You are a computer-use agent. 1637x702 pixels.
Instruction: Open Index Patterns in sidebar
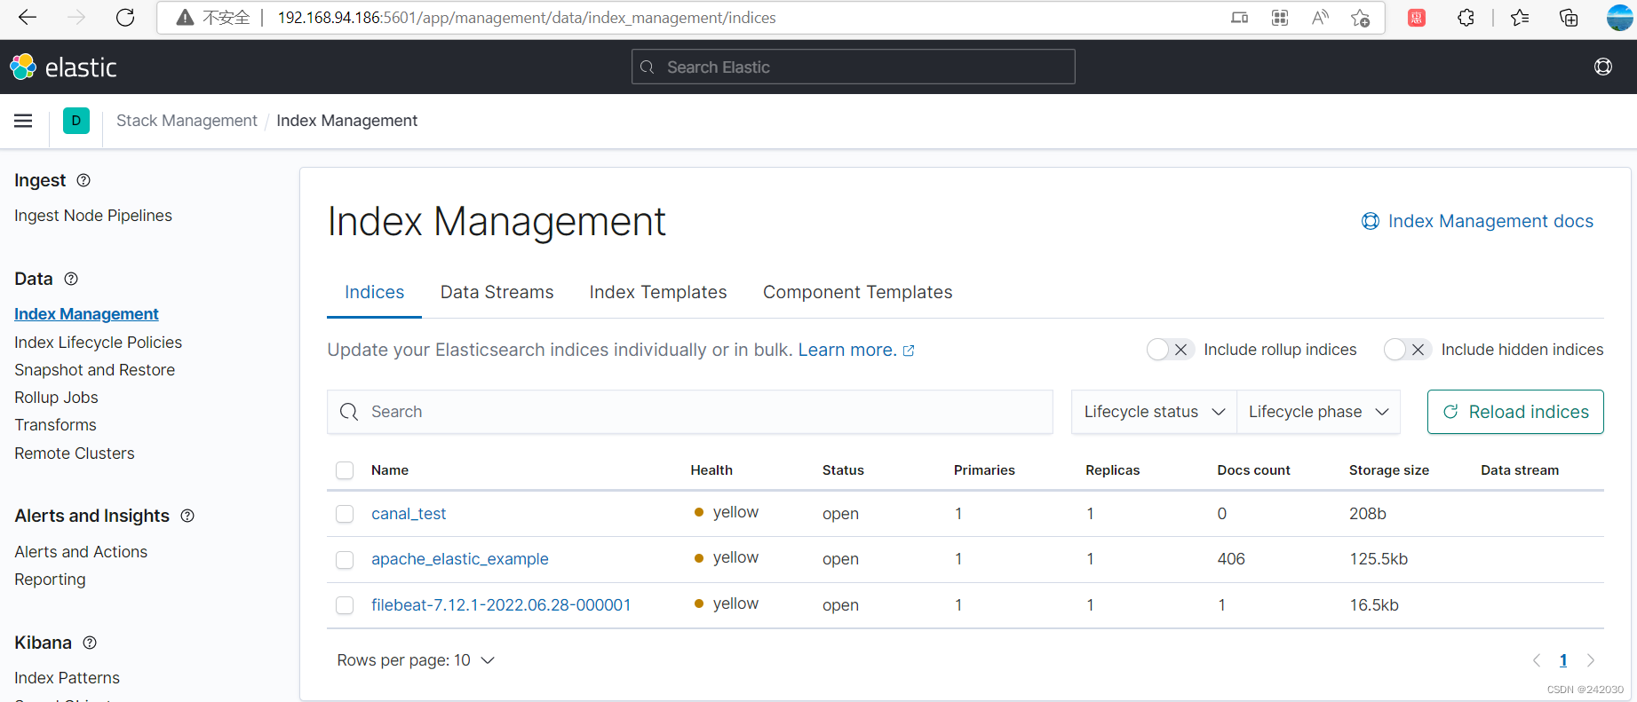point(67,678)
